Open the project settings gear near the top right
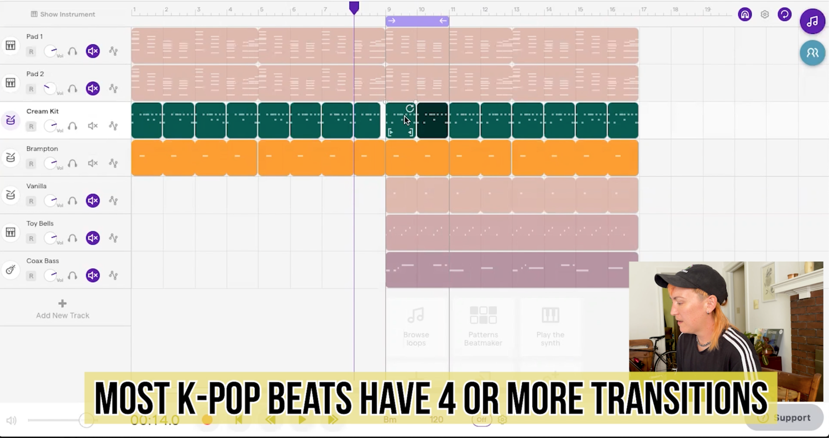This screenshot has width=829, height=438. 764,14
